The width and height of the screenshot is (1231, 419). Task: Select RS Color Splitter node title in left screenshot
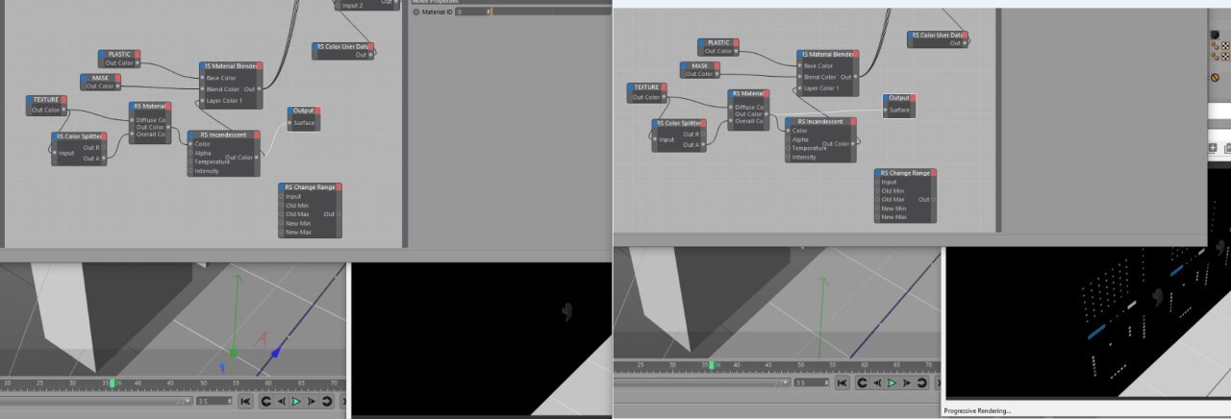[x=79, y=136]
